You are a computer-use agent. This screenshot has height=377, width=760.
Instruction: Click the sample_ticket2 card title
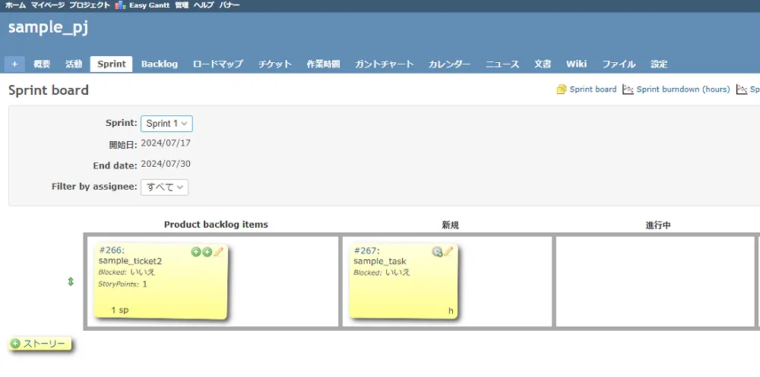130,262
